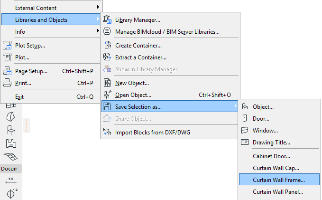Click the Create Container icon
322x200 pixels.
click(107, 46)
